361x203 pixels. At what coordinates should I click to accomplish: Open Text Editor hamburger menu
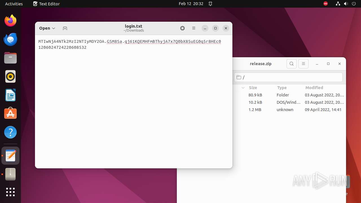(194, 28)
